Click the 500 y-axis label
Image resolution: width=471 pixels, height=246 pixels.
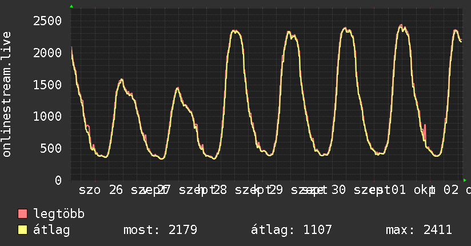click(51, 148)
